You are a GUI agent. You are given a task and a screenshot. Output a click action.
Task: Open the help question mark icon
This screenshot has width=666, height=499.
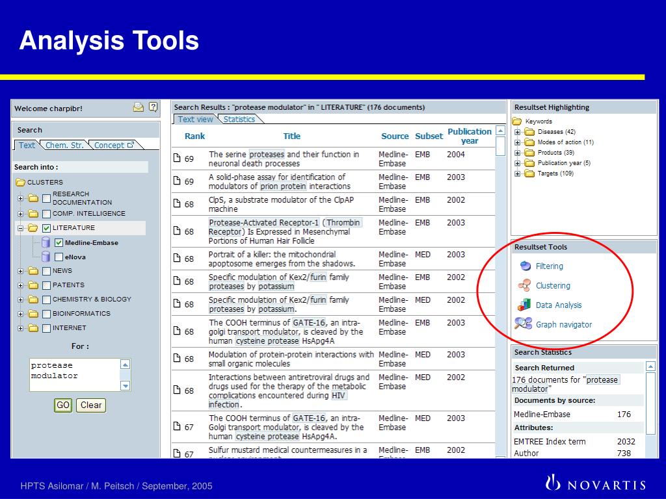click(153, 107)
